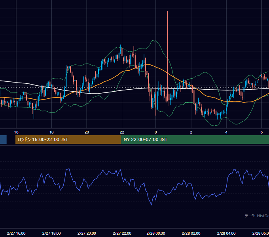This screenshot has width=269, height=237.
Task: Click the hour label 4 on the axis
Action: [x=226, y=132]
